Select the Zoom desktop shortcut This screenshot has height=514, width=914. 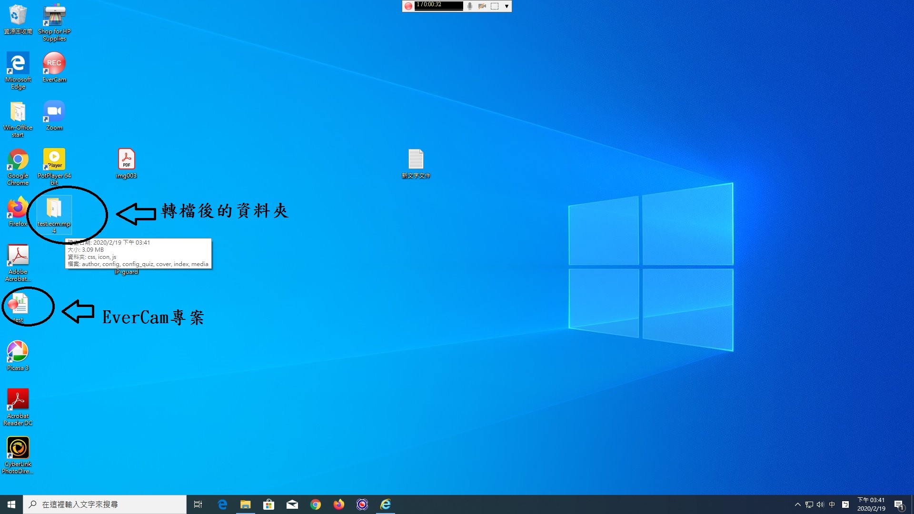pyautogui.click(x=54, y=115)
